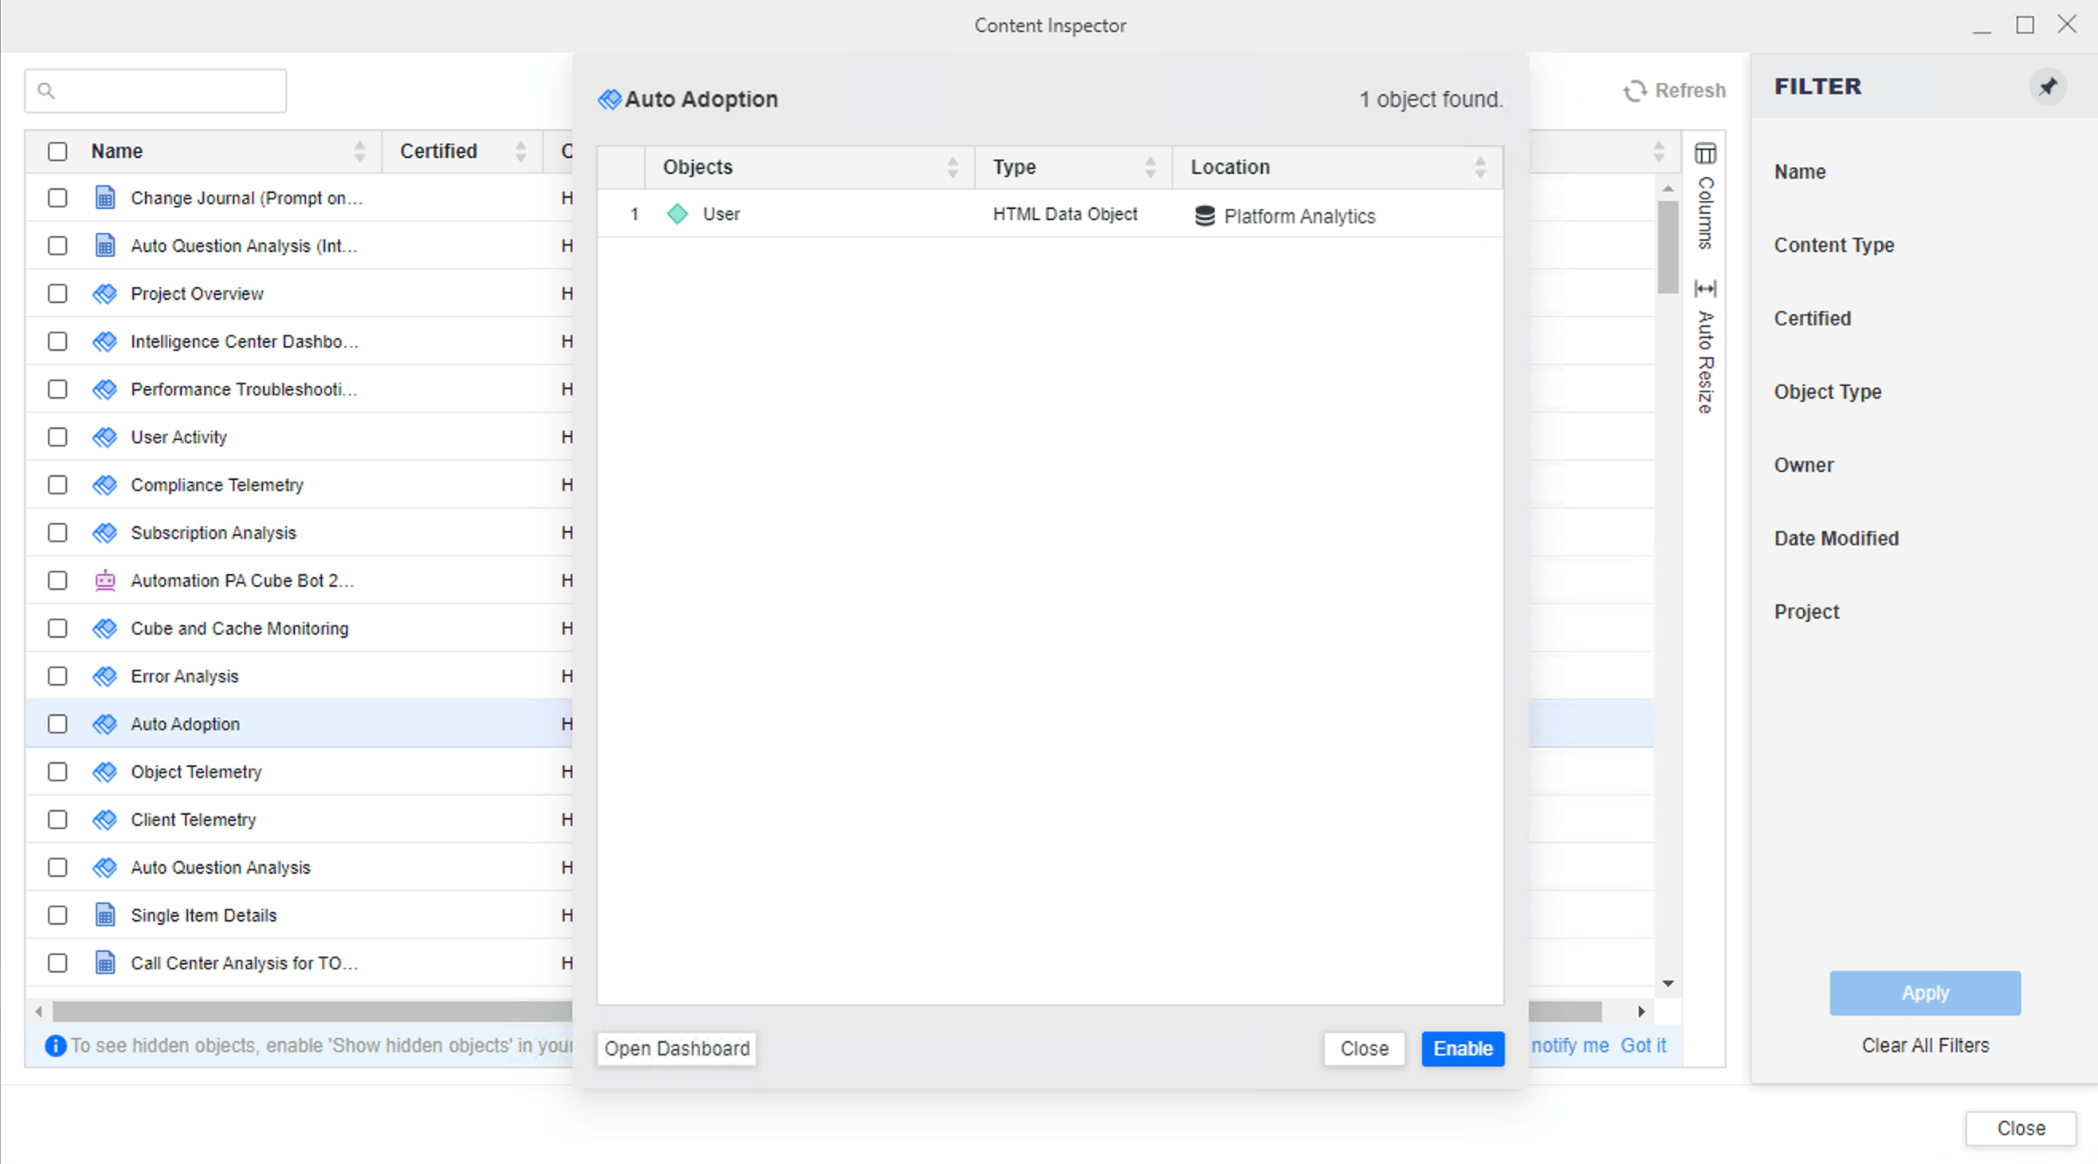Click the Automation PA Cube Bot icon
Image resolution: width=2098 pixels, height=1164 pixels.
point(105,580)
